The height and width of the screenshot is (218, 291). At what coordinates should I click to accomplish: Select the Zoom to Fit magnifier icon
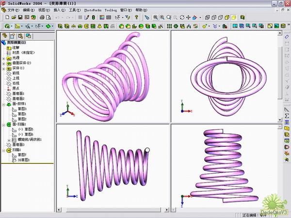coord(155,17)
